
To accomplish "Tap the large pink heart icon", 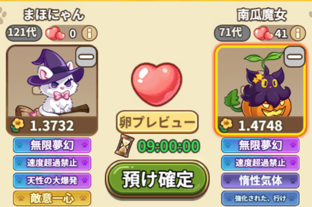I will pos(157,84).
